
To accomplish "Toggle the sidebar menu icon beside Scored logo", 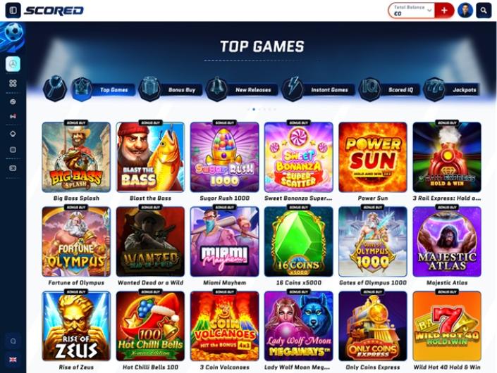I will [x=13, y=11].
